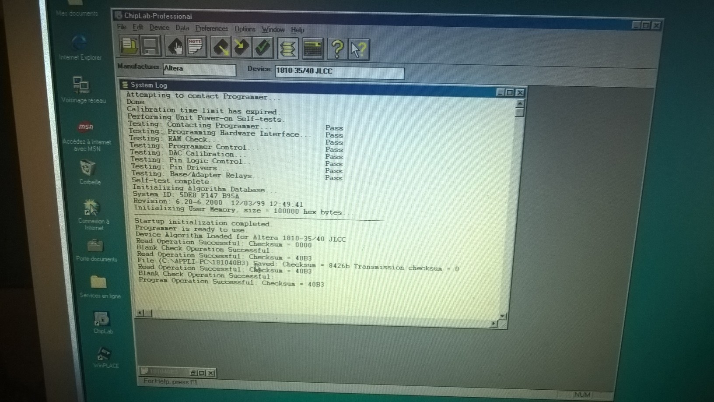
Task: Click the System Log vertical scrollbar down arrow
Action: [503, 316]
